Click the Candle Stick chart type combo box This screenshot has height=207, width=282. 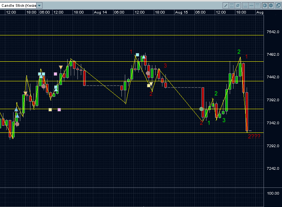tap(18, 6)
